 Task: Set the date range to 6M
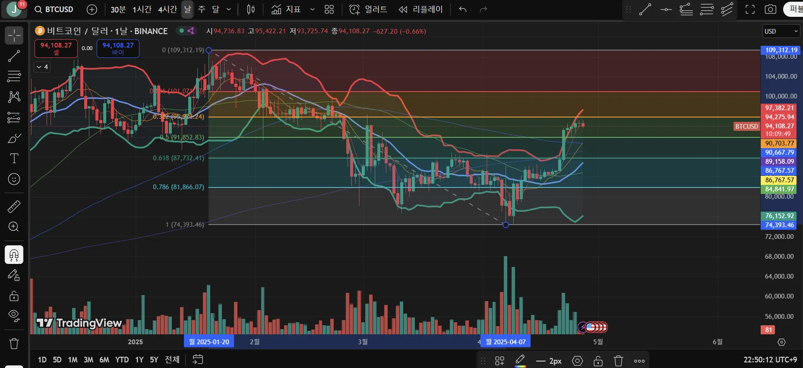pos(104,360)
